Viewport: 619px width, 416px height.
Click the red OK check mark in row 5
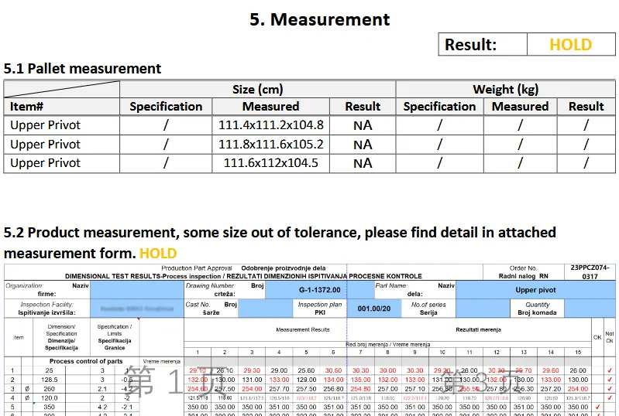(x=597, y=407)
